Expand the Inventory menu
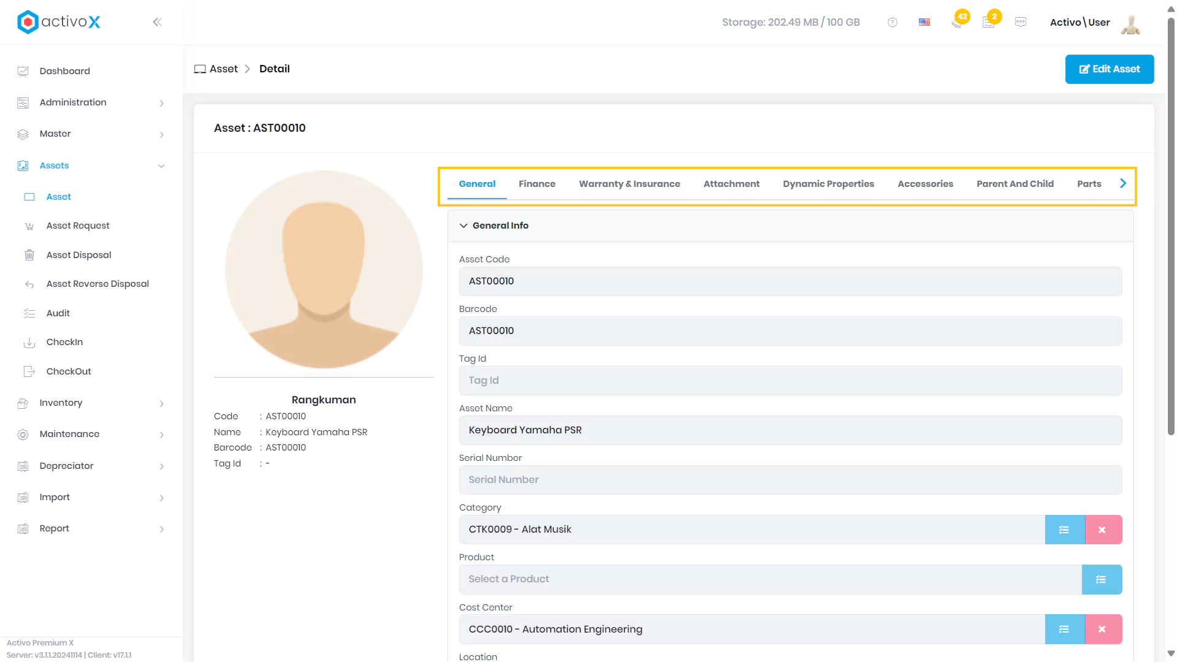Viewport: 1177px width, 662px height. tap(91, 403)
